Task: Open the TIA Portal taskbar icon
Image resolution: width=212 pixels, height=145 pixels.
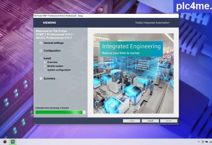Action: click(13, 142)
